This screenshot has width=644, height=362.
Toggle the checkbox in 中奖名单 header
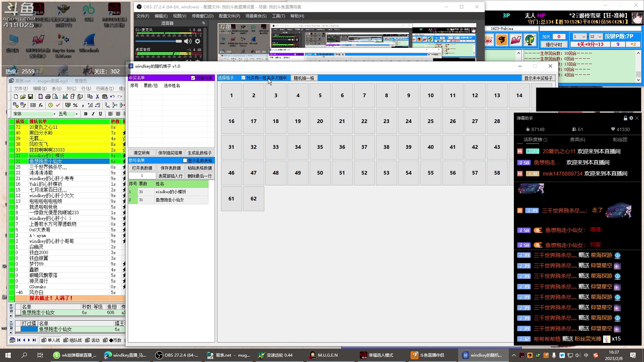(x=193, y=78)
